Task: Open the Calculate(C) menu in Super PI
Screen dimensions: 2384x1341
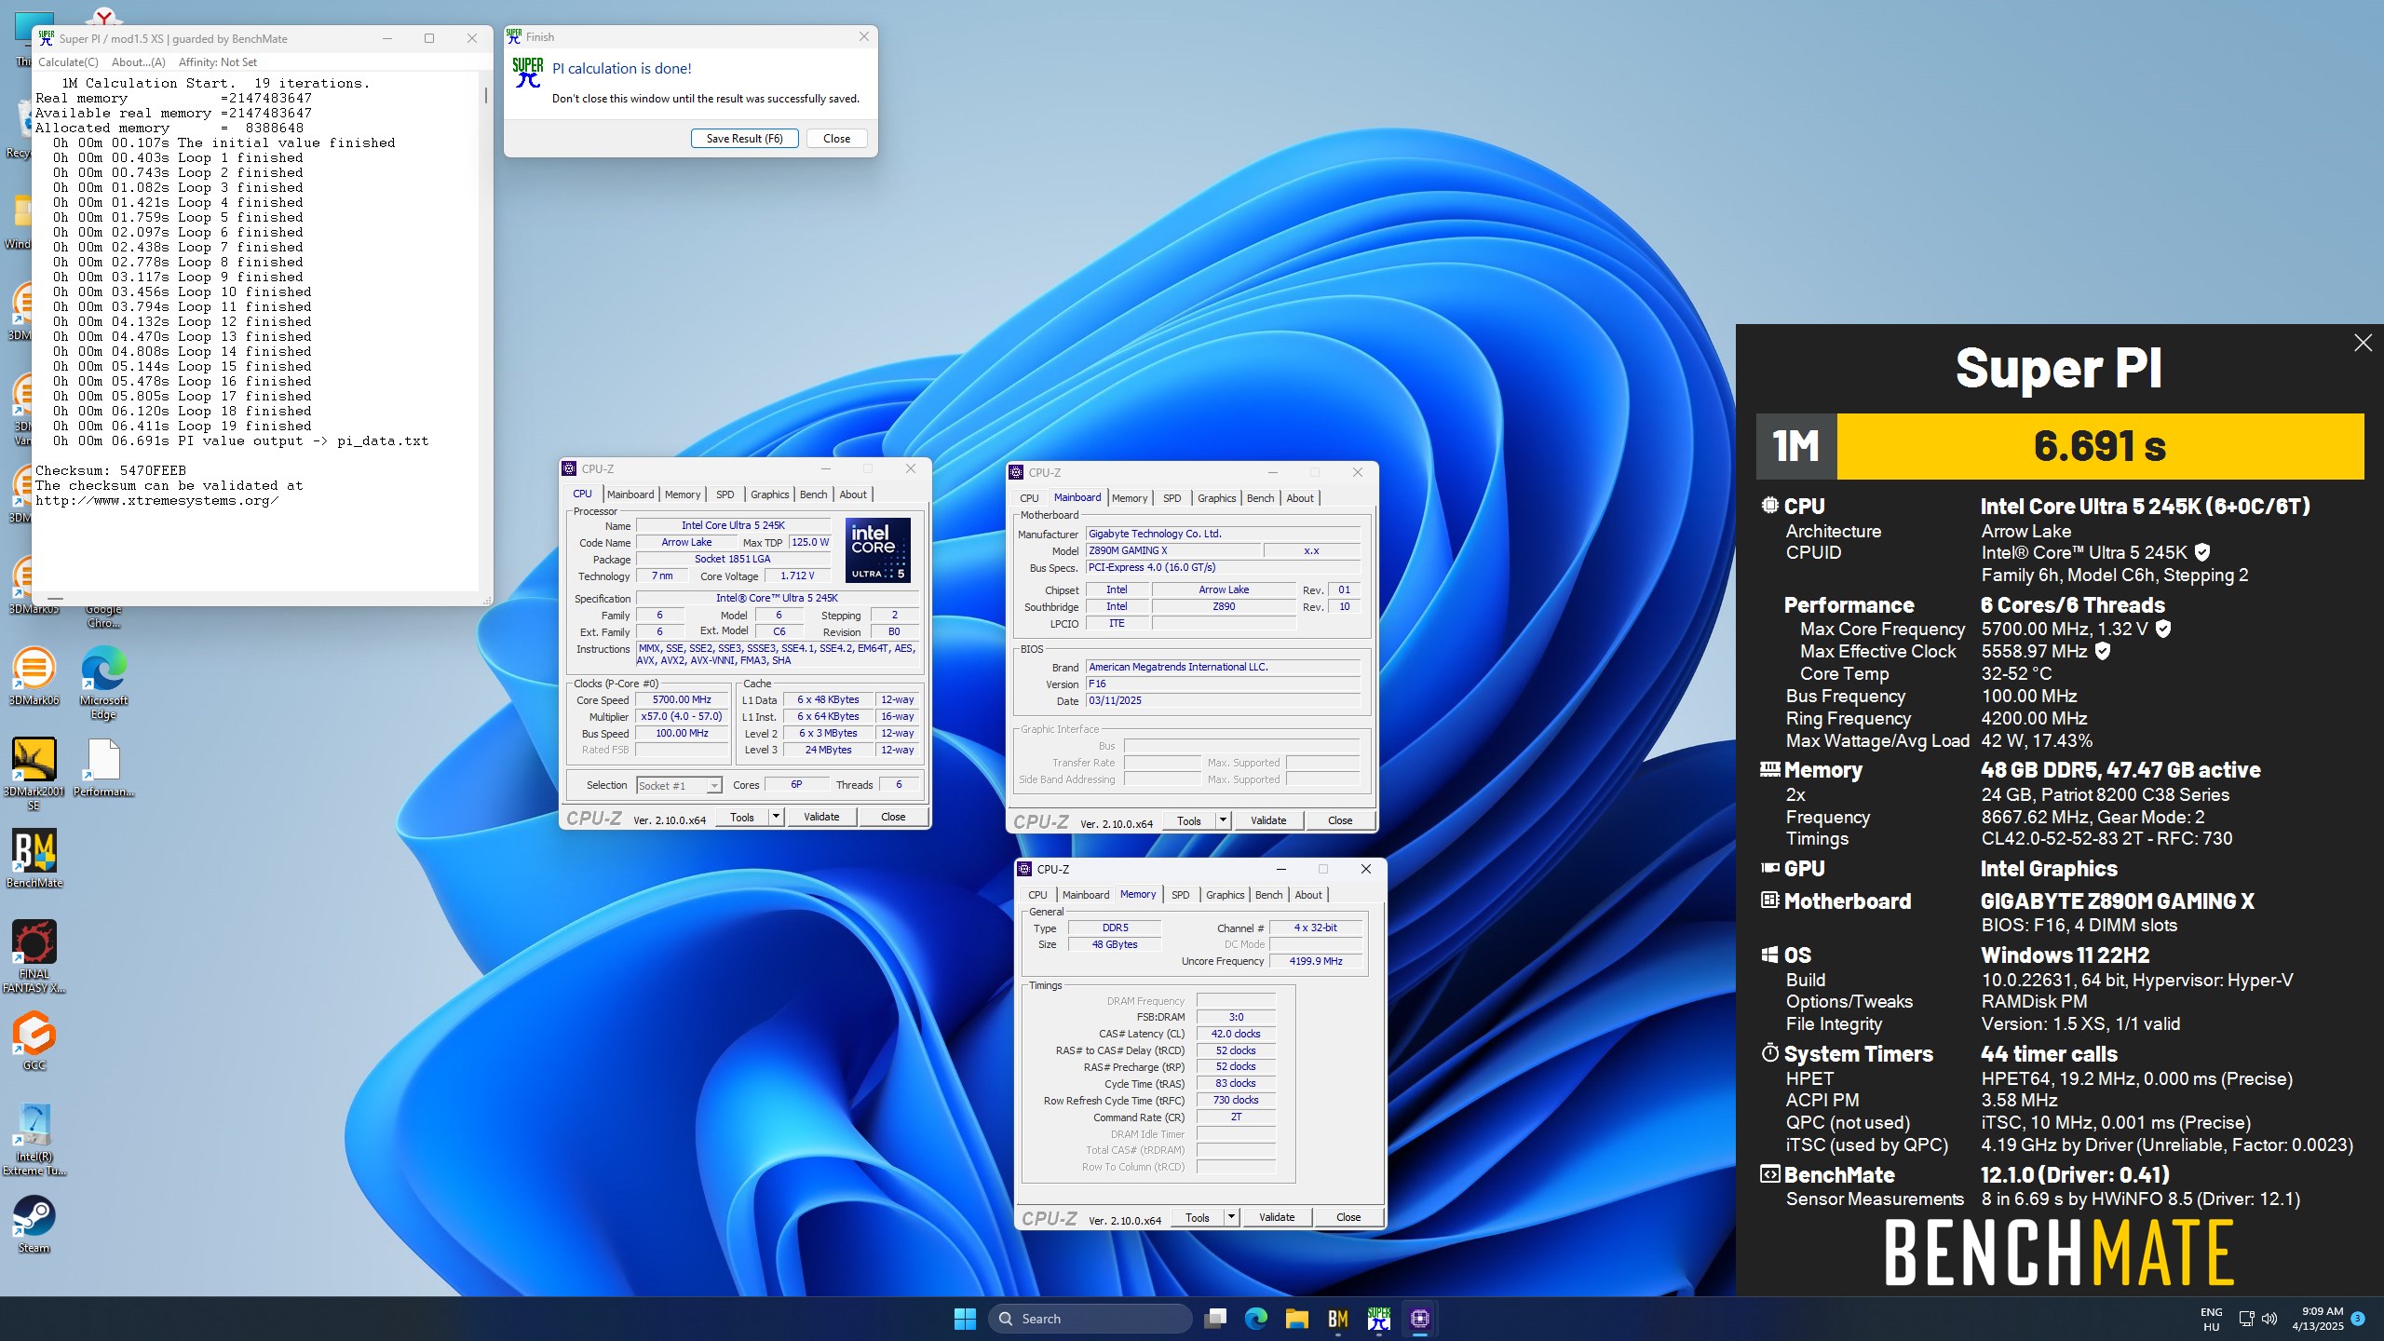Action: click(x=68, y=62)
